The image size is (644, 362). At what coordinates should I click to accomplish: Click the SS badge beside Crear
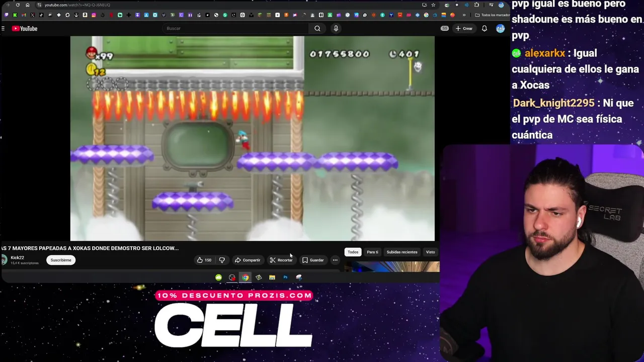click(445, 29)
